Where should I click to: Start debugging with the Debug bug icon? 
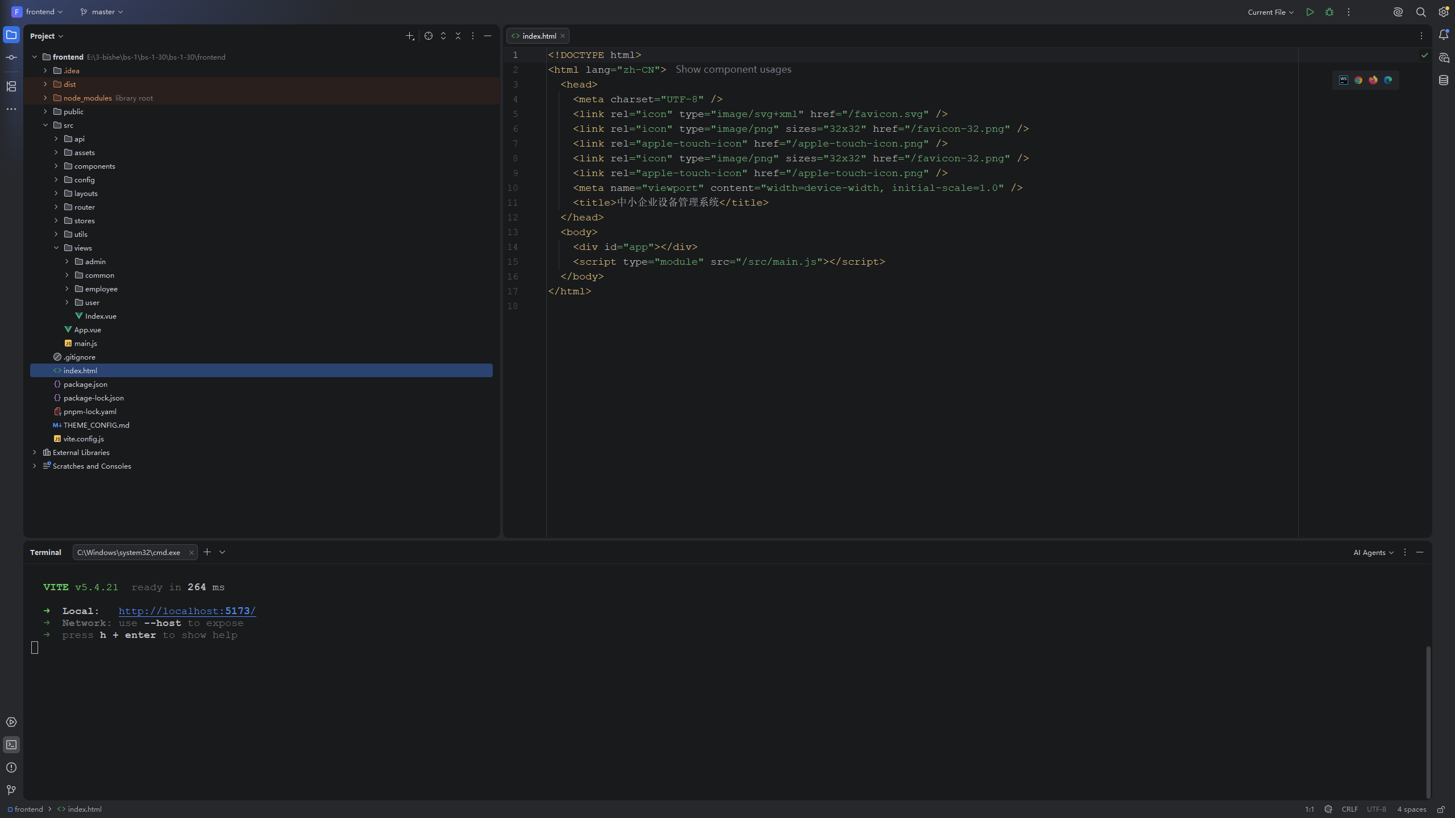click(1329, 12)
